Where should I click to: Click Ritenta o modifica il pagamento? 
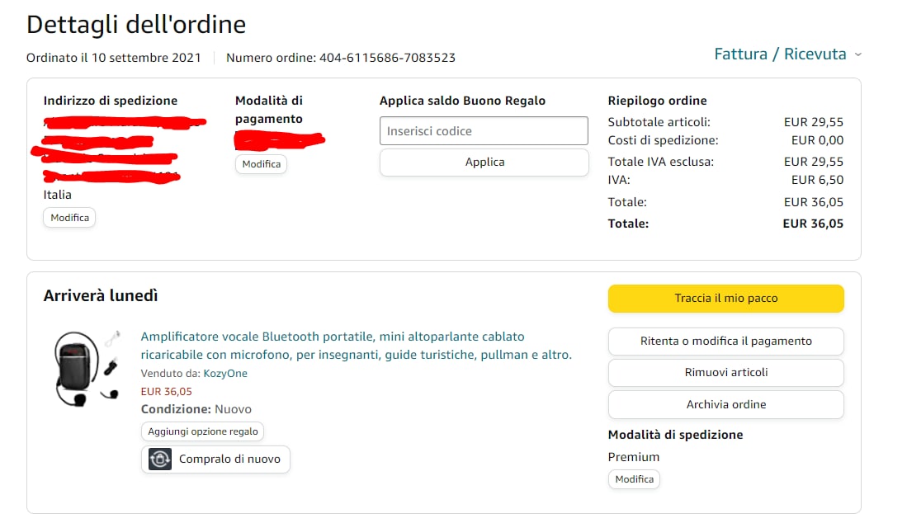726,341
